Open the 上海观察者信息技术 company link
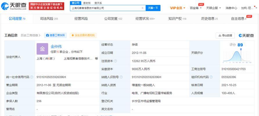 pos(78,59)
